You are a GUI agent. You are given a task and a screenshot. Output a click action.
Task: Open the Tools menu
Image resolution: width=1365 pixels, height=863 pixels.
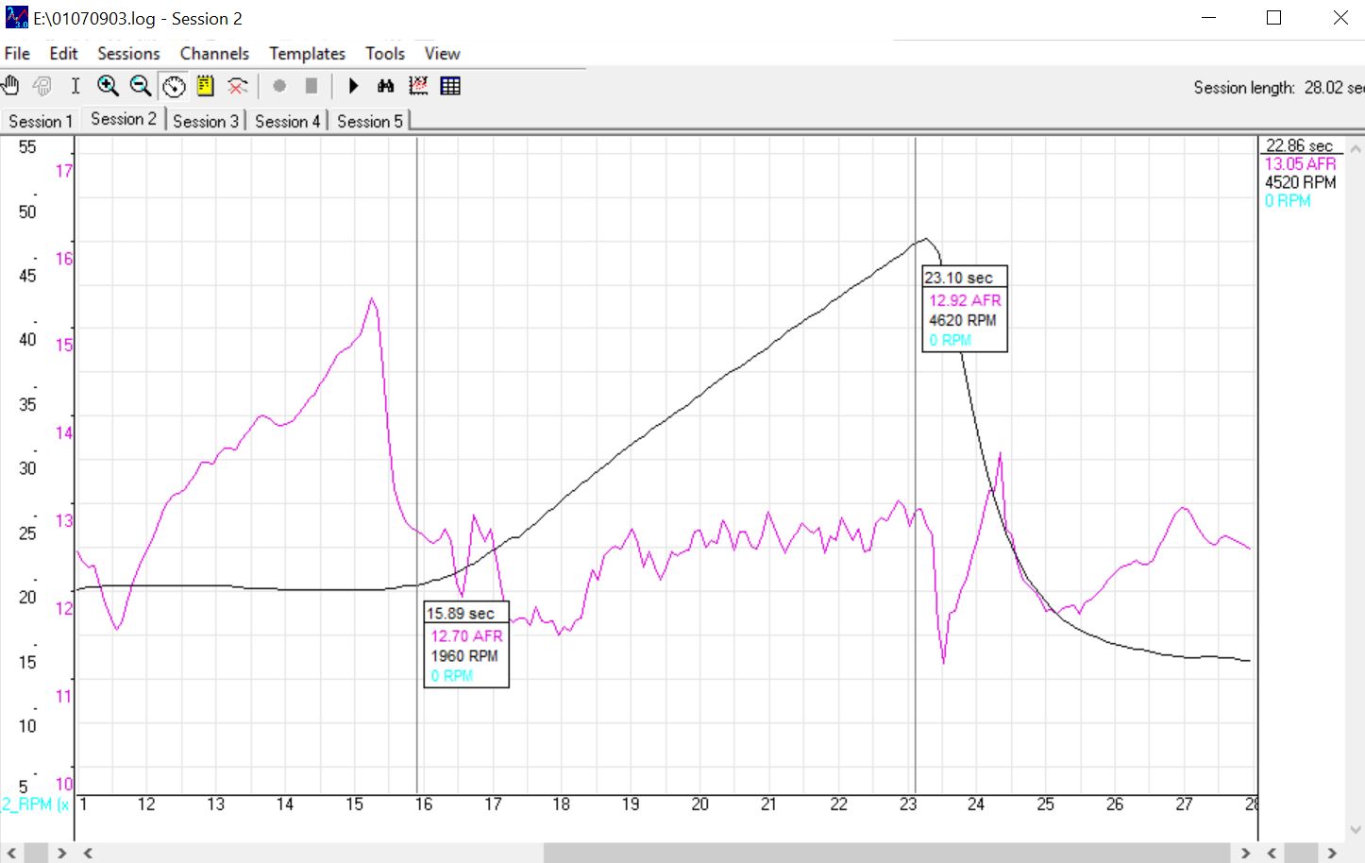(x=385, y=54)
